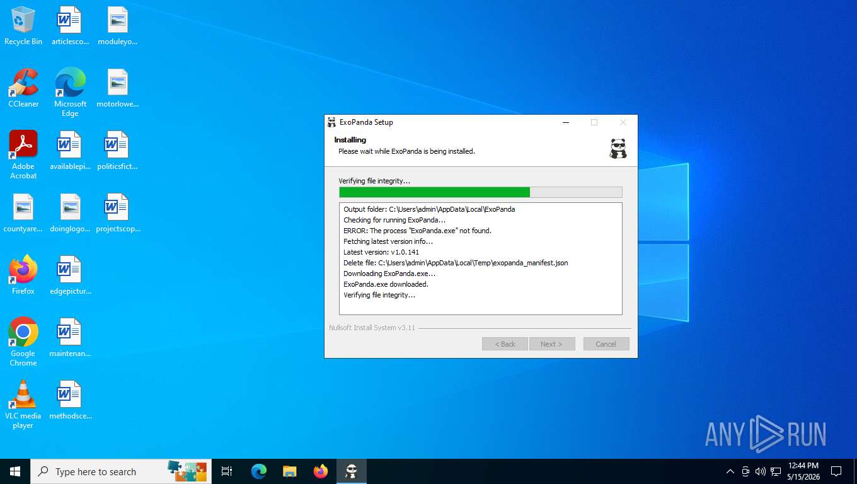Launch Microsoft Edge from the desktop

(70, 93)
